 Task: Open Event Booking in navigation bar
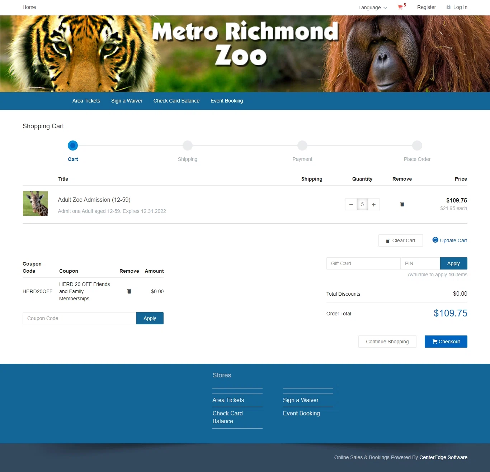[x=227, y=101]
